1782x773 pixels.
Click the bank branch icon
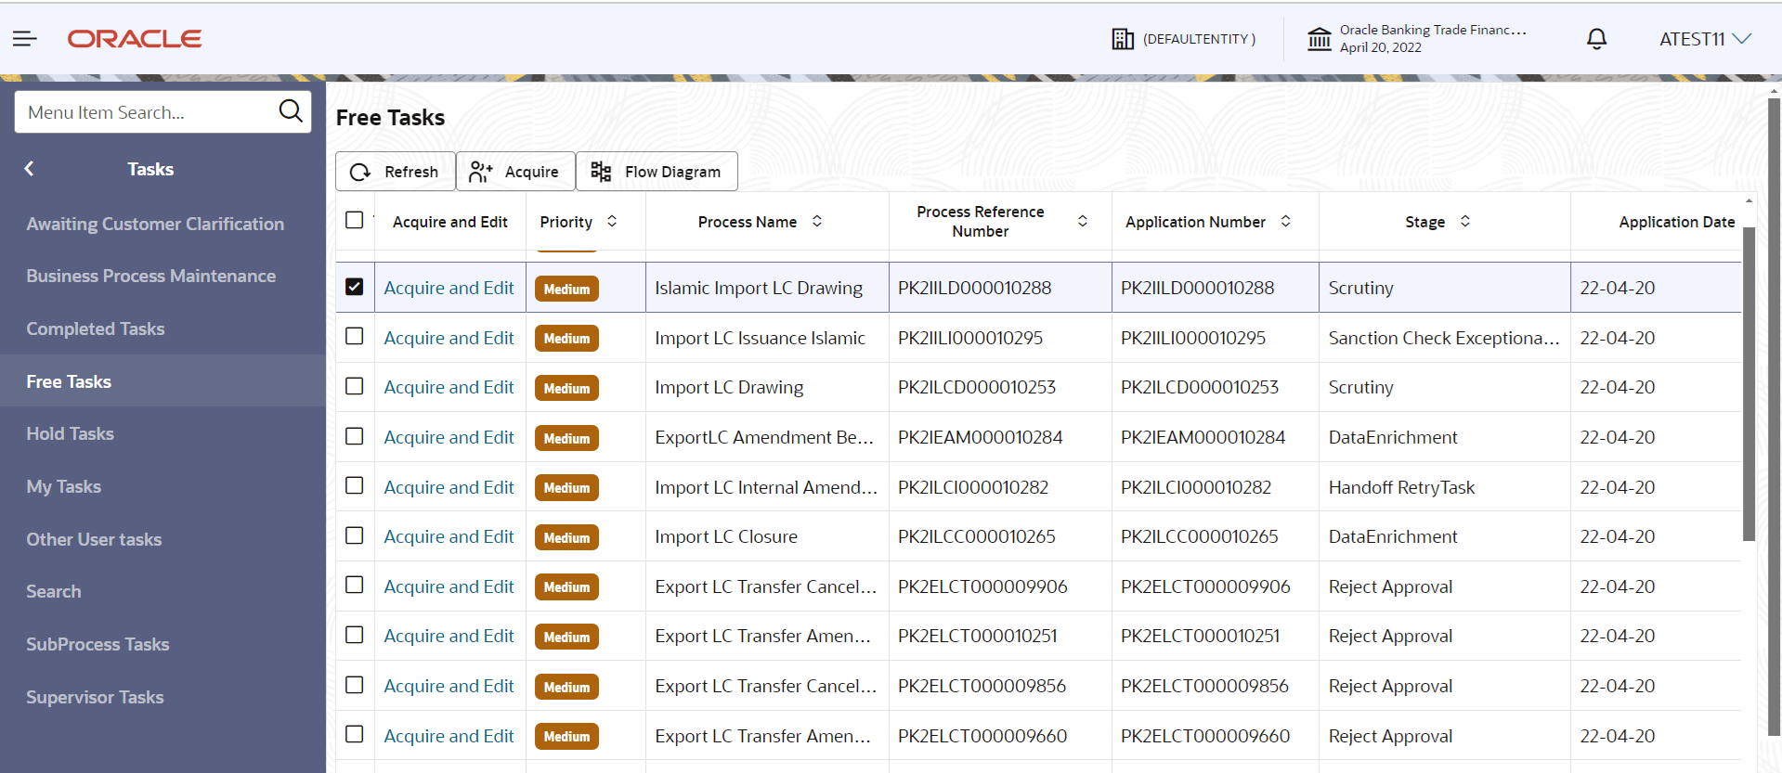(1320, 39)
